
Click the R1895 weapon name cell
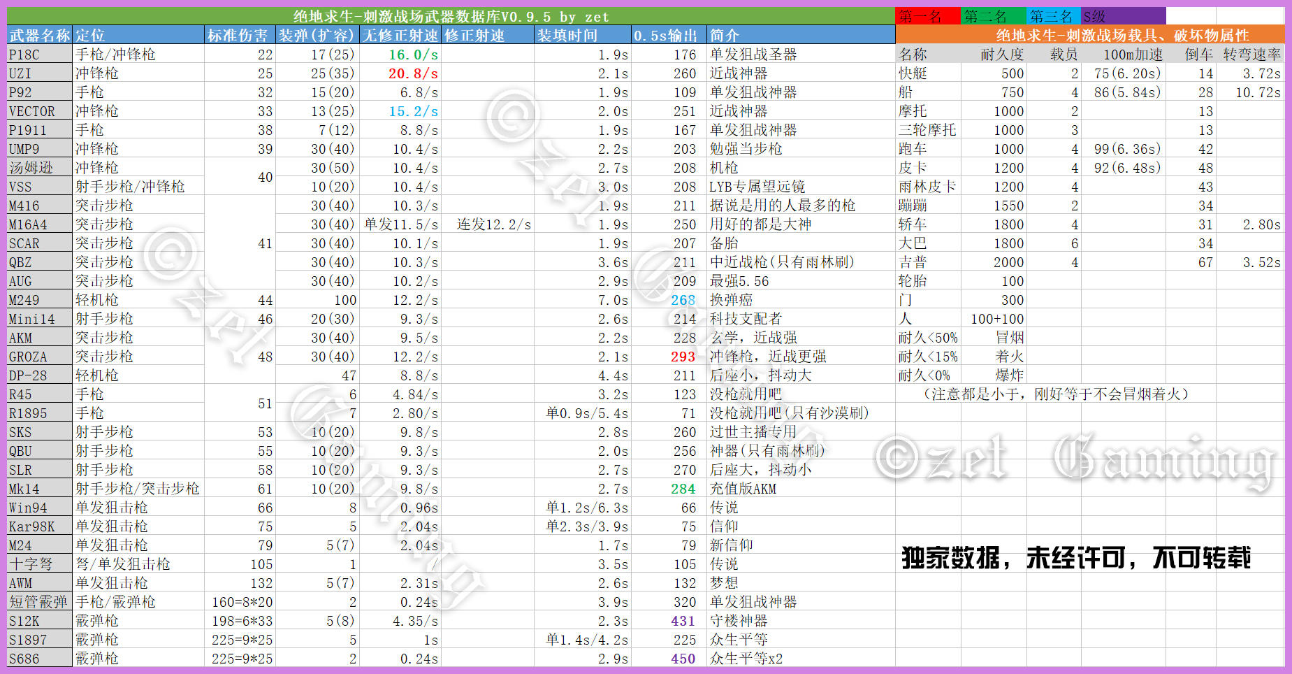click(40, 413)
